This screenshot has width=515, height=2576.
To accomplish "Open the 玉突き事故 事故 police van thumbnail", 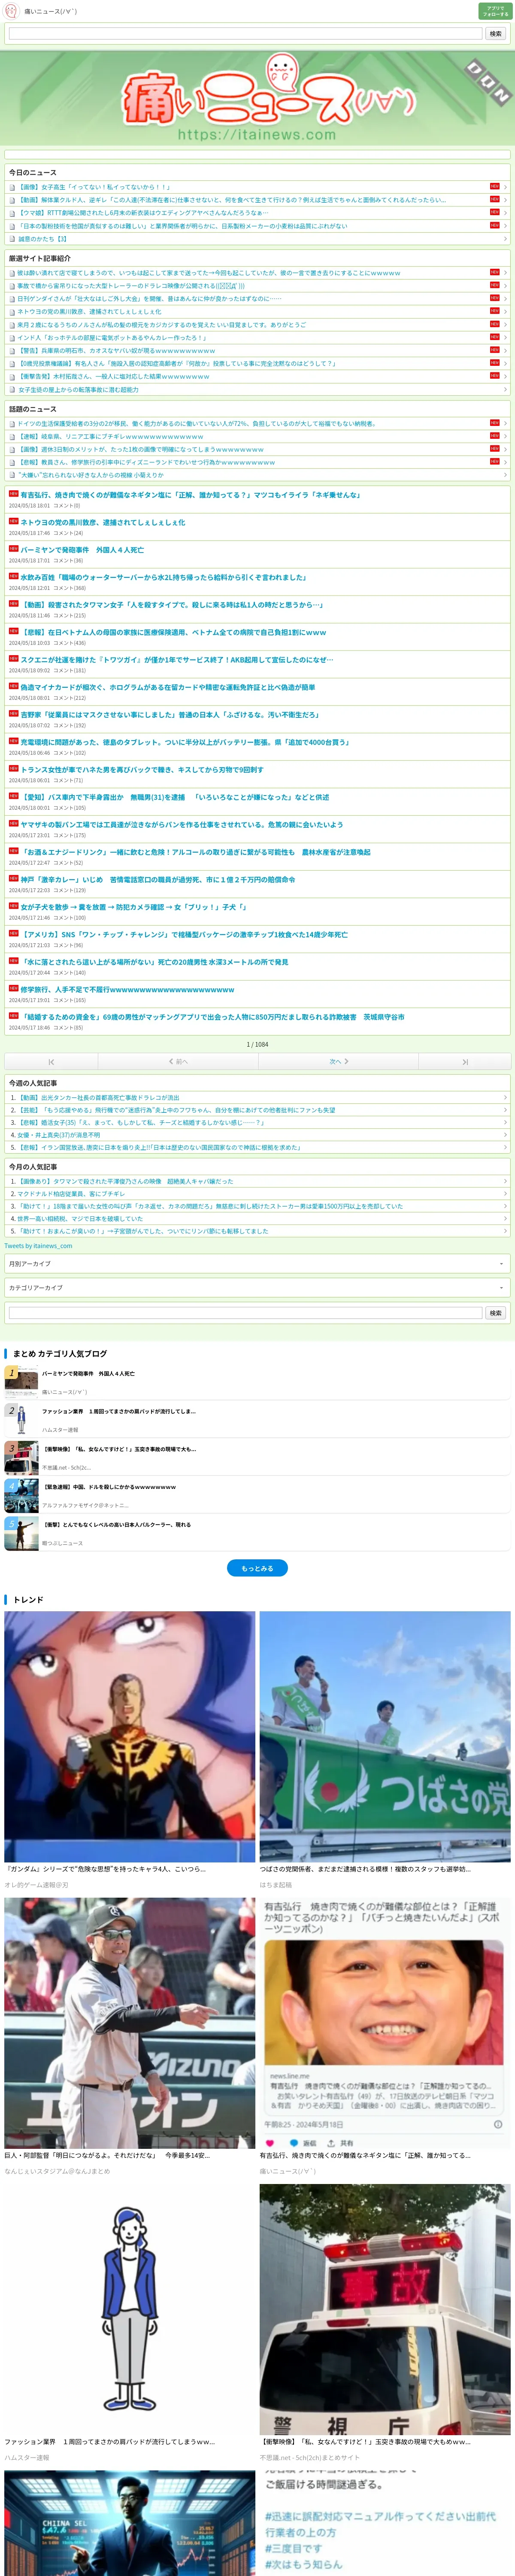I will [385, 2310].
